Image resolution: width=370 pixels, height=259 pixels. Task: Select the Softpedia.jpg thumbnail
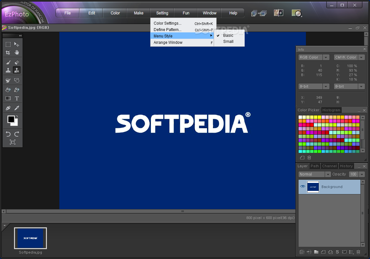click(30, 238)
